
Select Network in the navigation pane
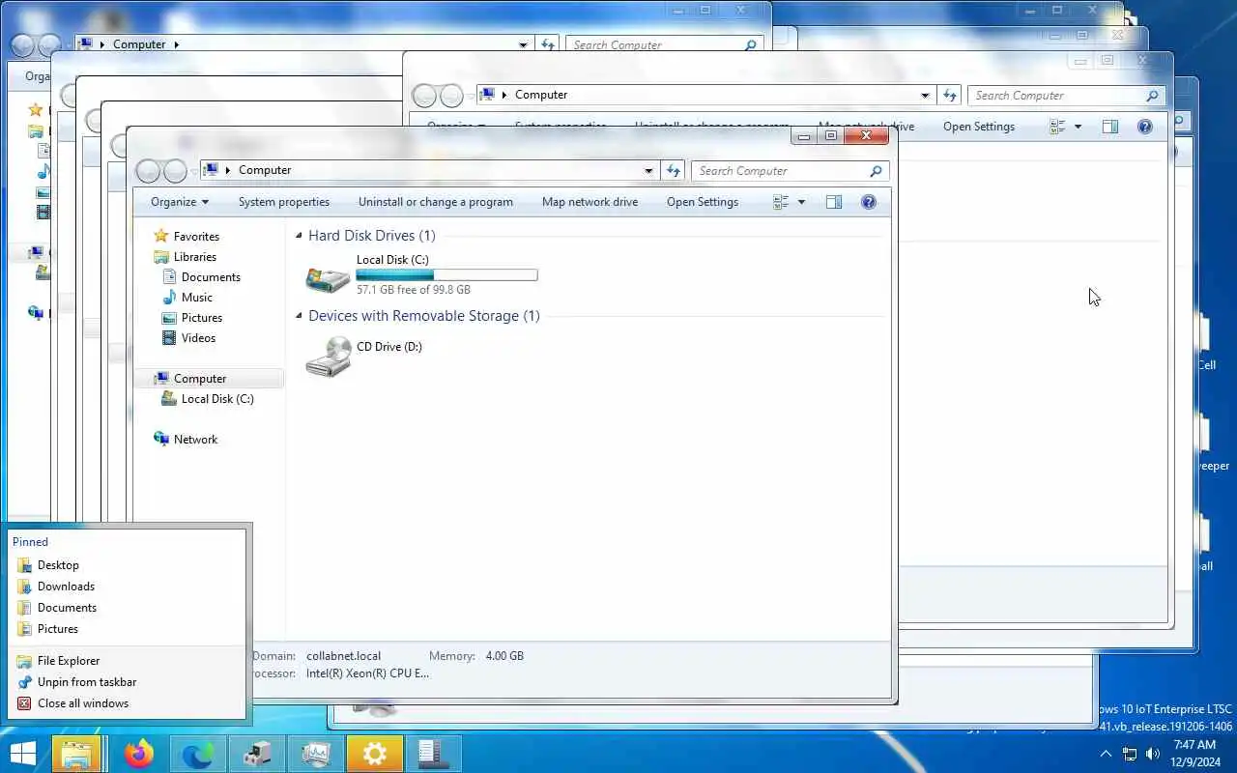(195, 440)
